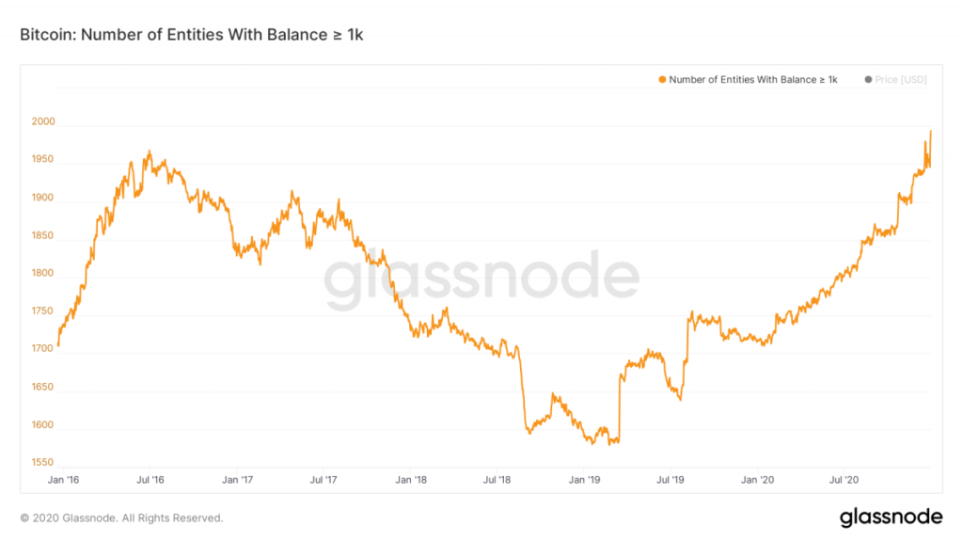Click the 2000 y-axis value
This screenshot has height=542, width=963.
coord(44,122)
